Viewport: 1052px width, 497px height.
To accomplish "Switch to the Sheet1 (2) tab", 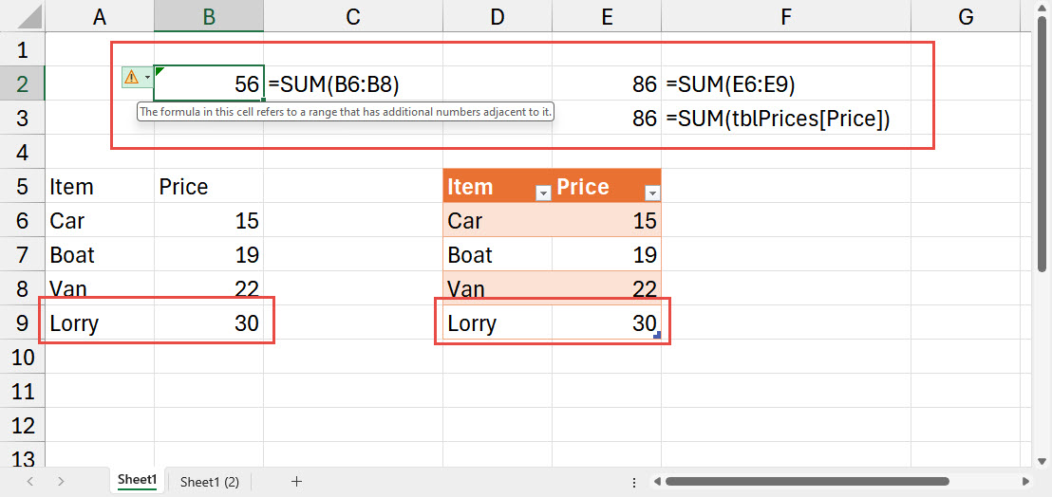I will pyautogui.click(x=209, y=482).
